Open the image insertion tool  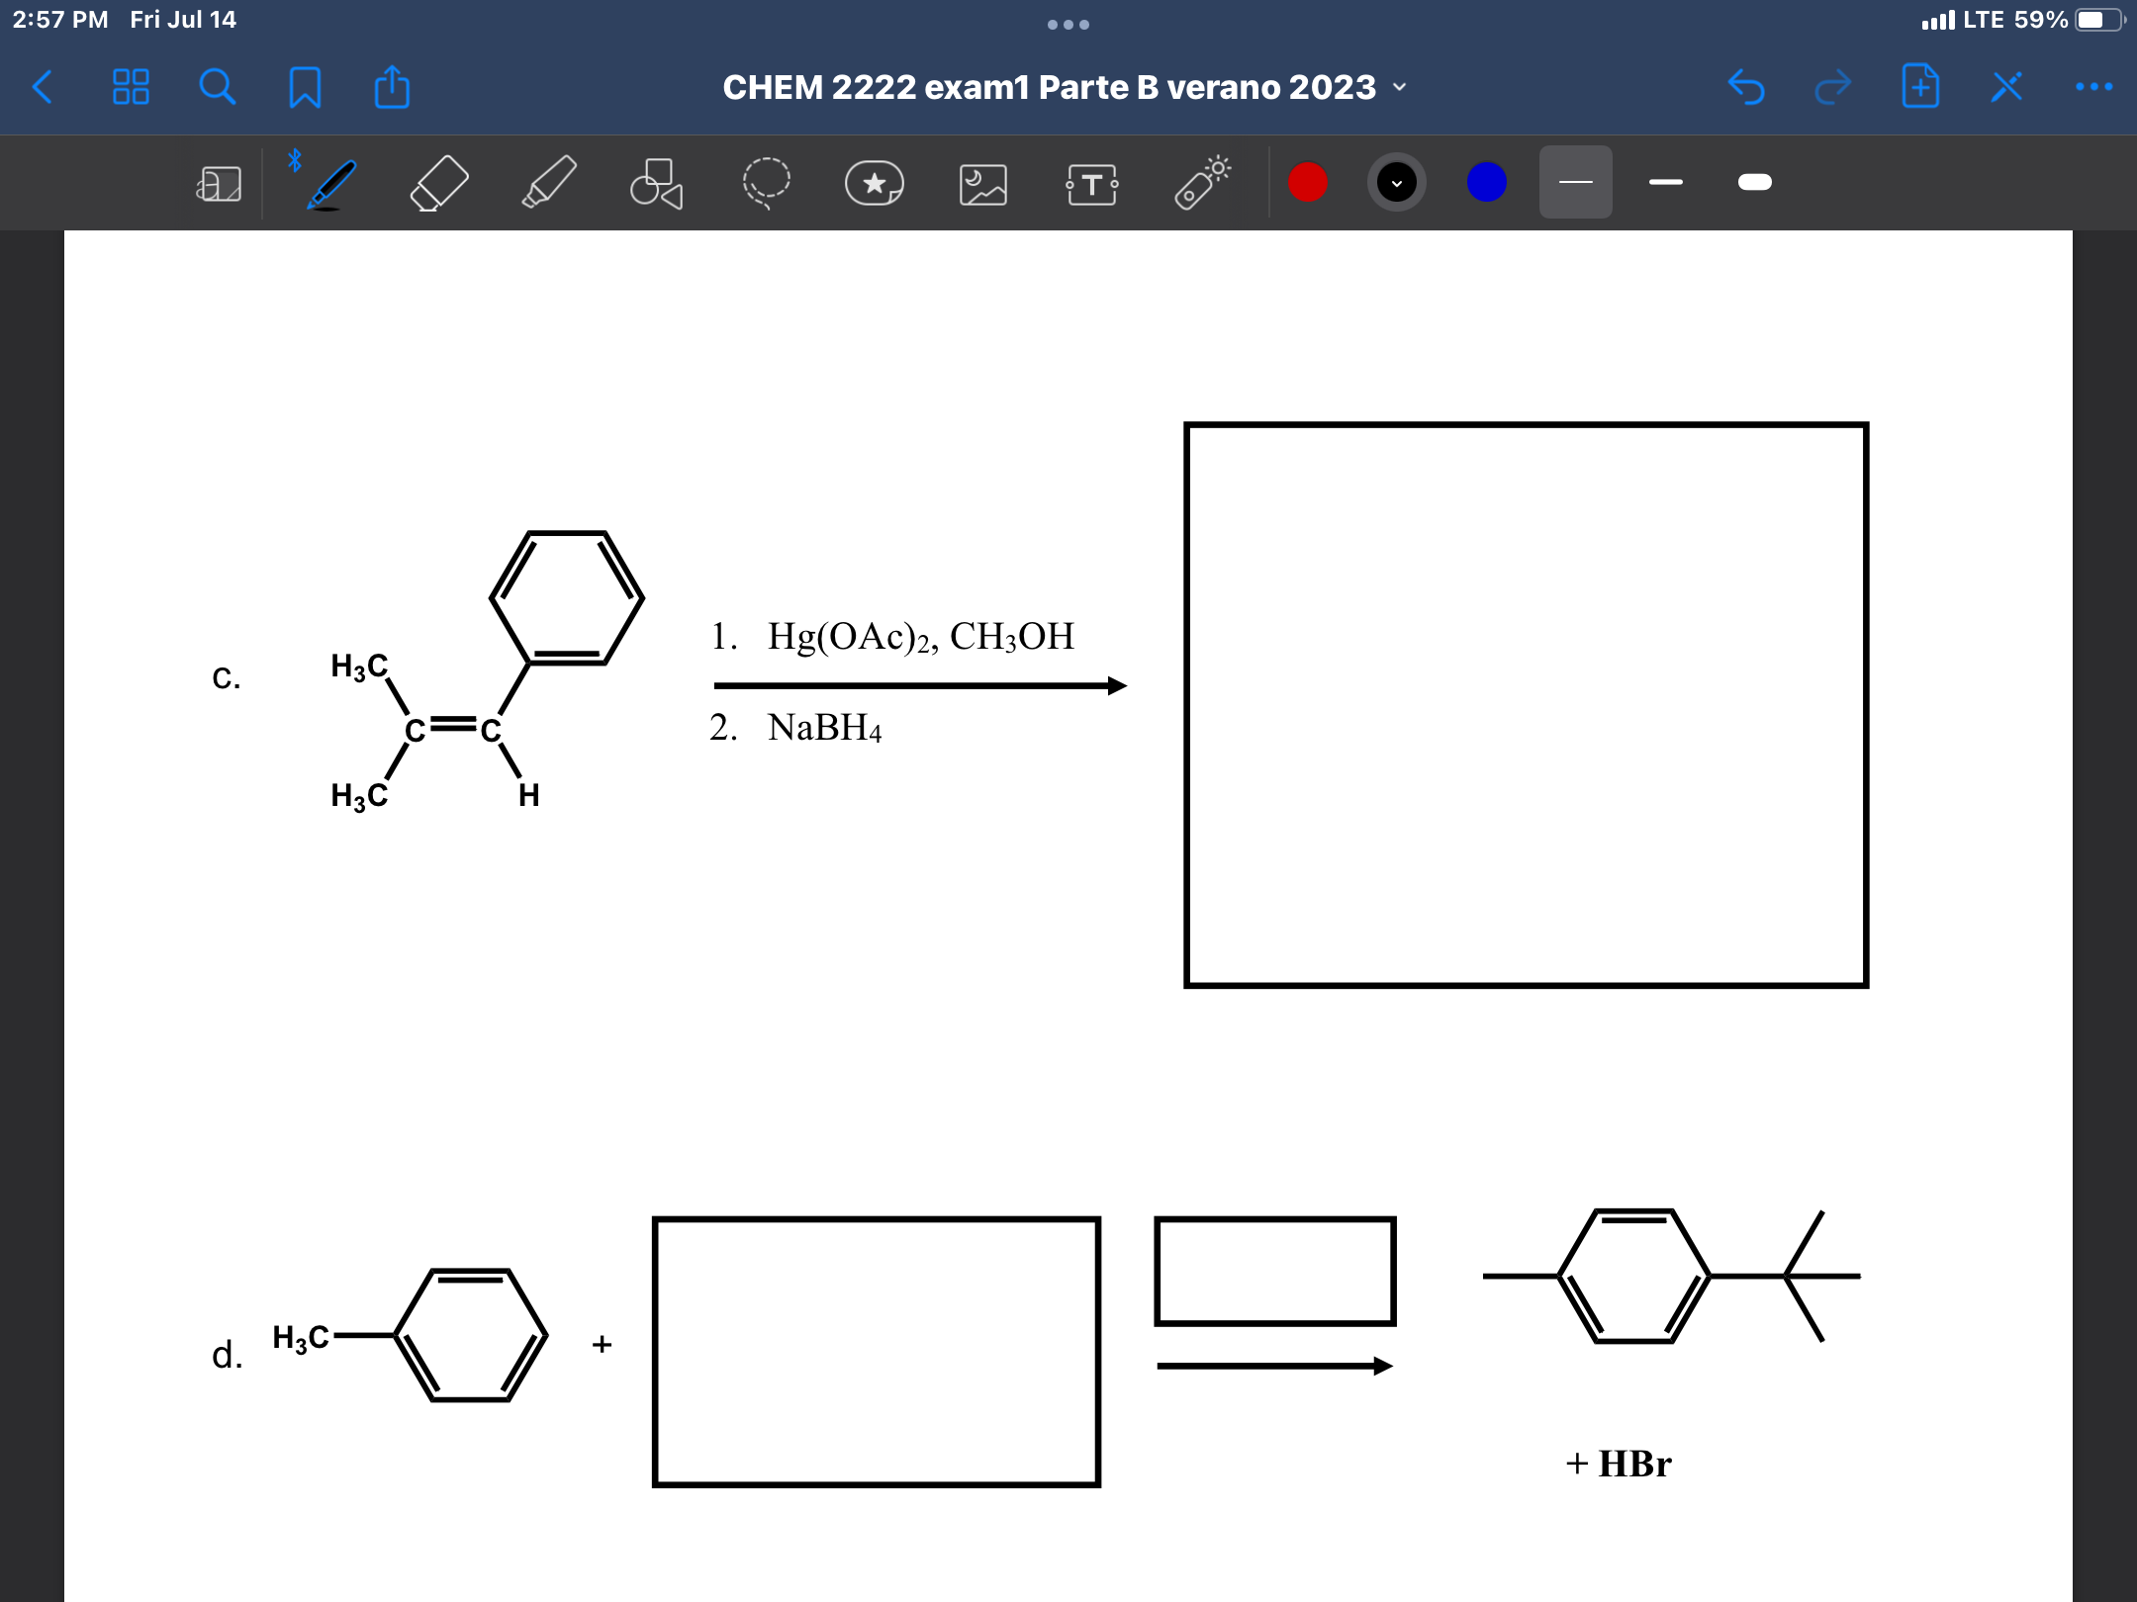[984, 183]
